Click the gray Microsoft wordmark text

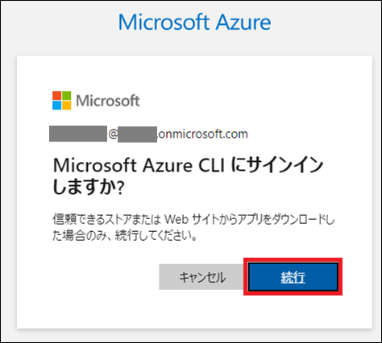point(108,101)
